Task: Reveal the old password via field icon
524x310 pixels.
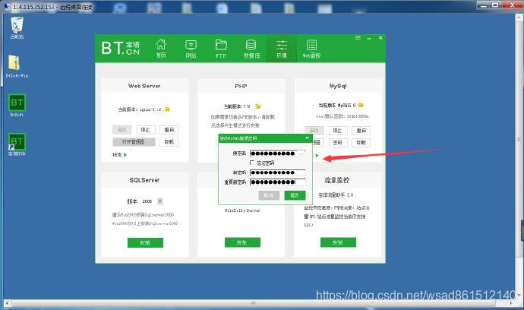Action: [x=301, y=153]
